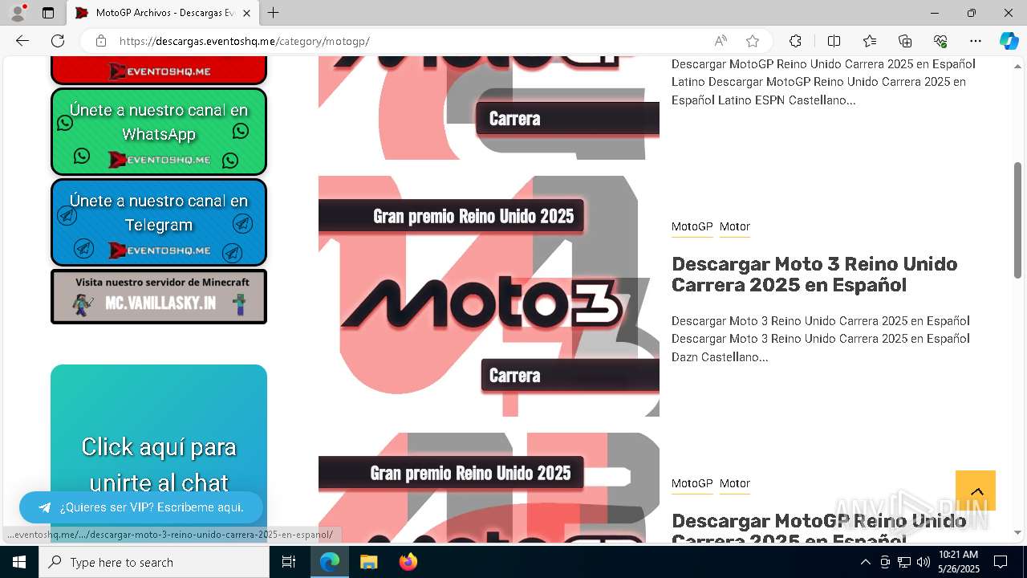Click Microsoft Edge taskbar icon

(x=330, y=562)
